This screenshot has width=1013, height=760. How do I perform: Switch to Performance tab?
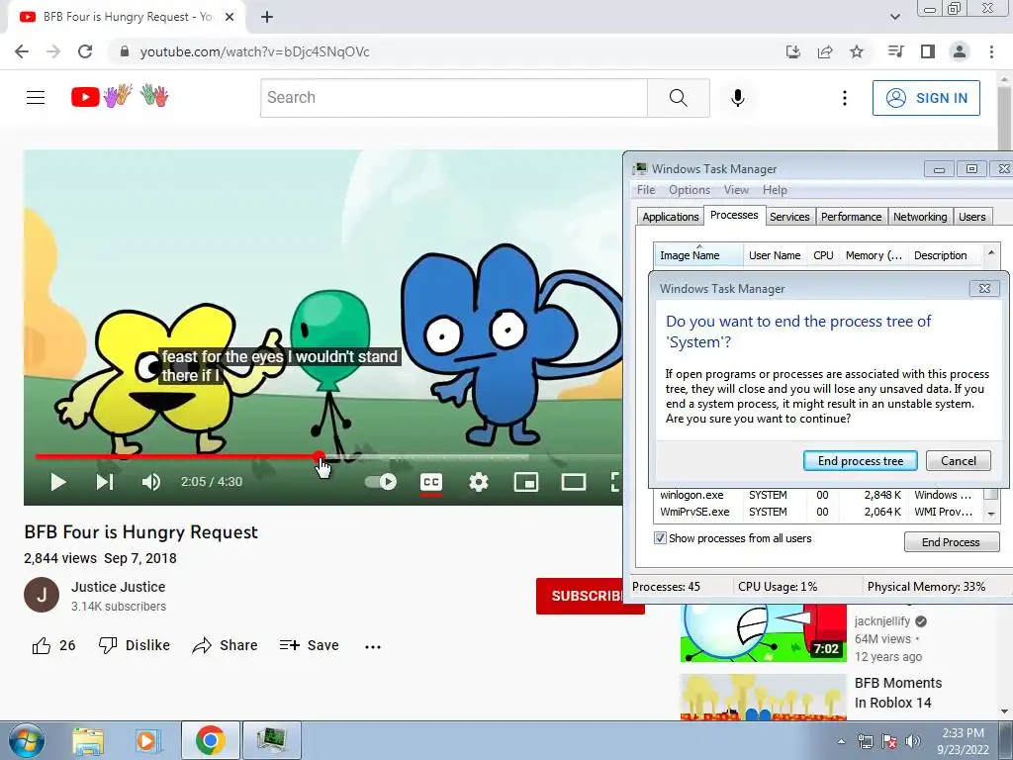click(x=851, y=217)
